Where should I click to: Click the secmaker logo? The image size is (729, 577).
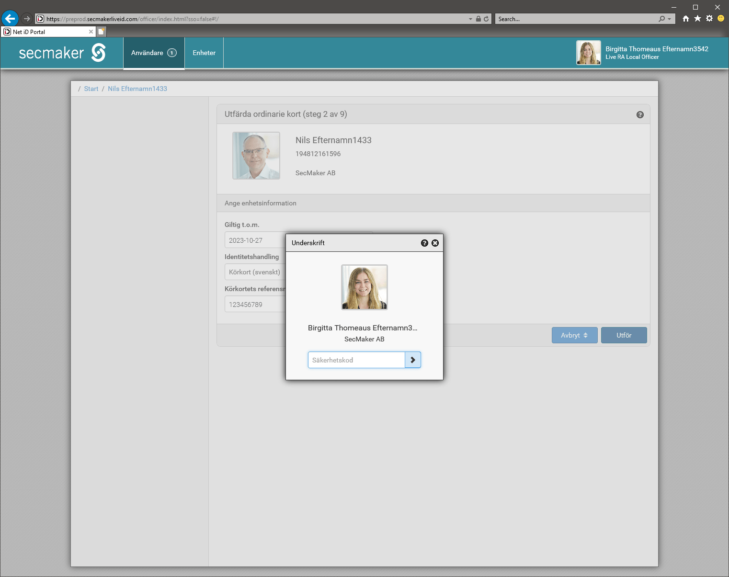pos(62,53)
